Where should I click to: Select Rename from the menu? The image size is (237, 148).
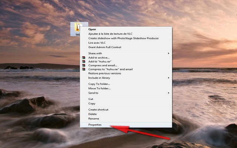[93, 118]
